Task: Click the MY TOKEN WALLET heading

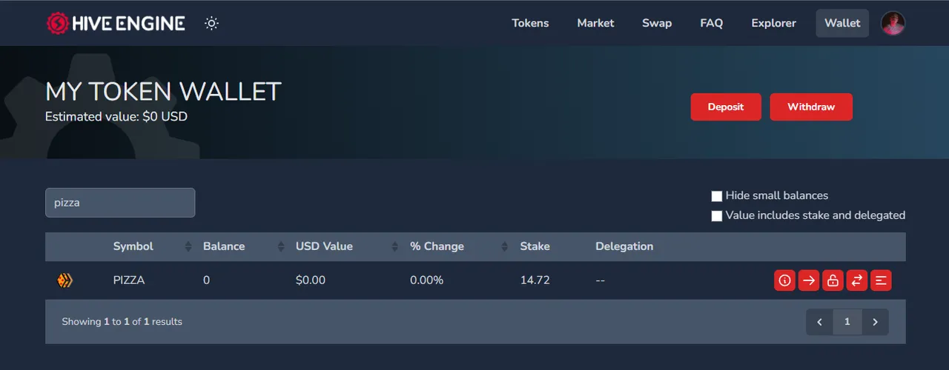Action: click(x=163, y=92)
